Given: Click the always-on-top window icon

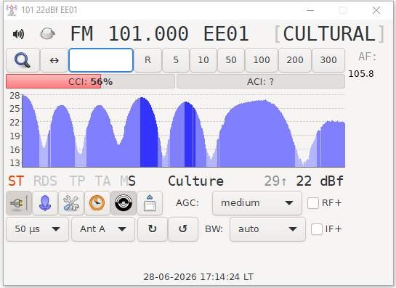Looking at the screenshot, I should pos(150,203).
